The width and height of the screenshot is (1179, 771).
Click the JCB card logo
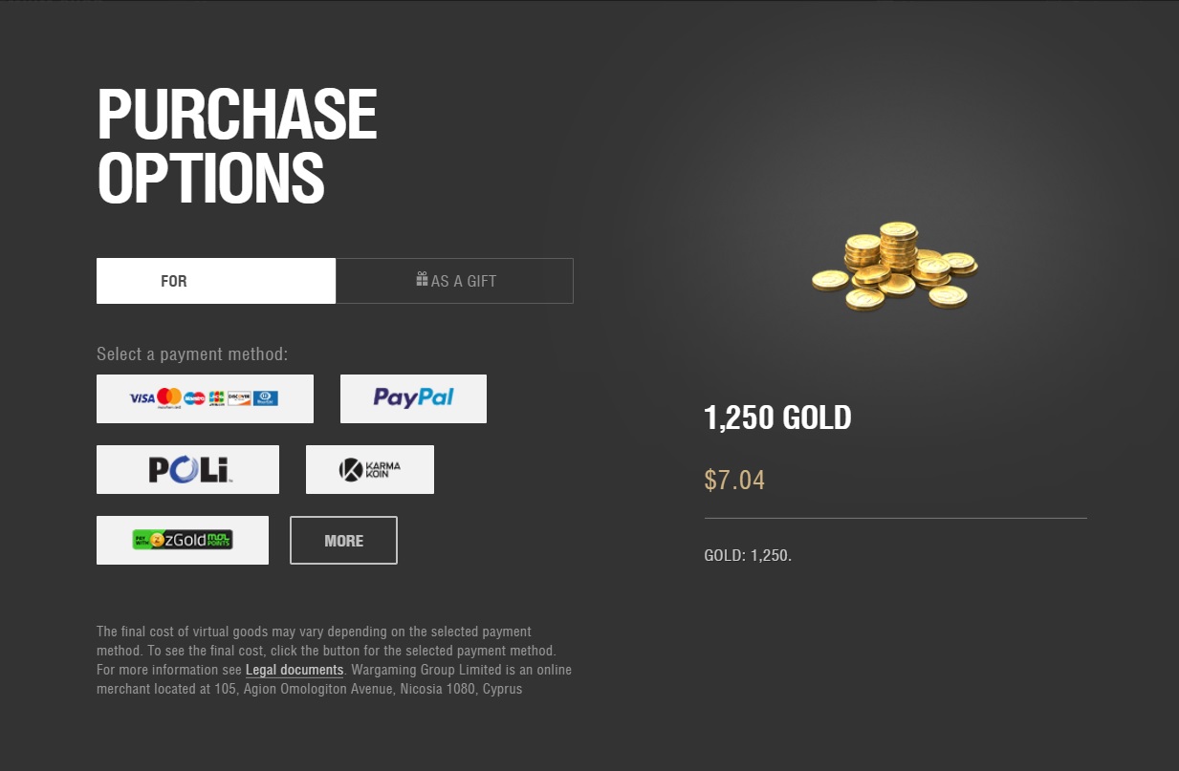pyautogui.click(x=217, y=398)
